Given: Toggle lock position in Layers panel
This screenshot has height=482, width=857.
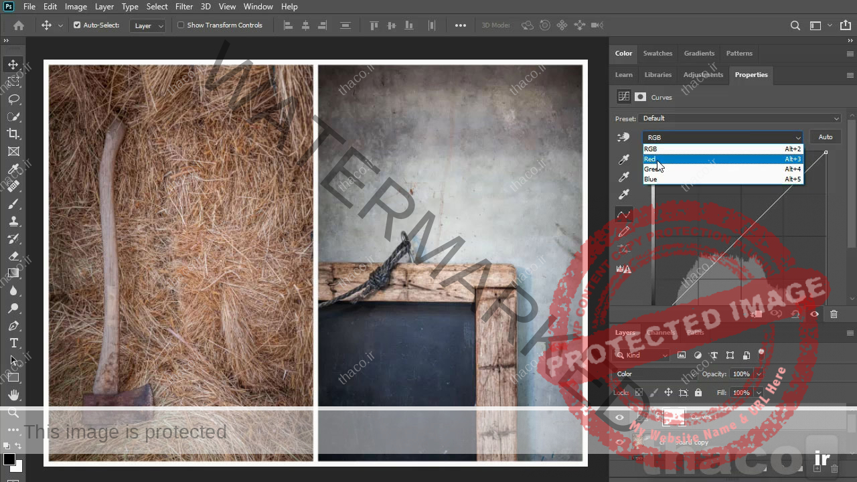Looking at the screenshot, I should pyautogui.click(x=668, y=393).
